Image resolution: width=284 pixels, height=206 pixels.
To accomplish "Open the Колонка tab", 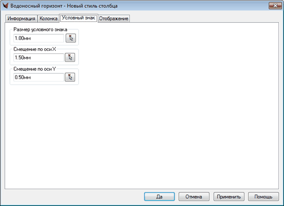I will pyautogui.click(x=48, y=19).
